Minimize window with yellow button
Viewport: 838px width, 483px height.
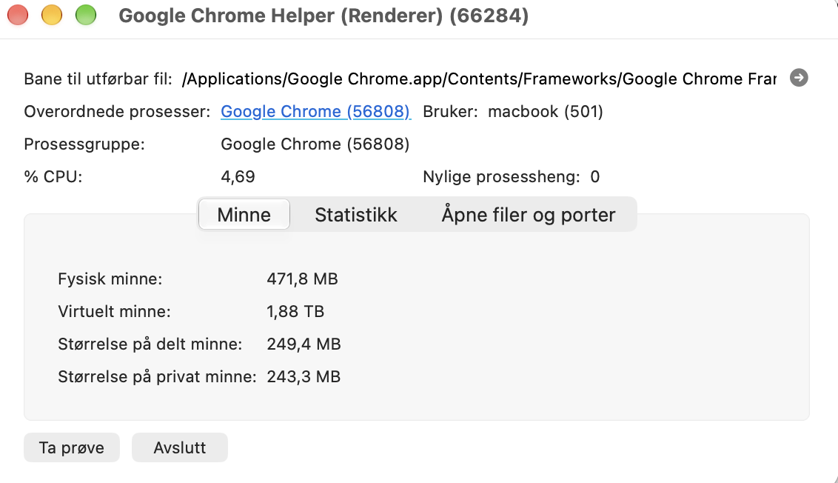coord(52,15)
